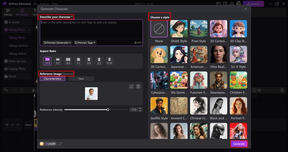This screenshot has height=152, width=288.
Task: Select the None style
Action: tap(159, 29)
